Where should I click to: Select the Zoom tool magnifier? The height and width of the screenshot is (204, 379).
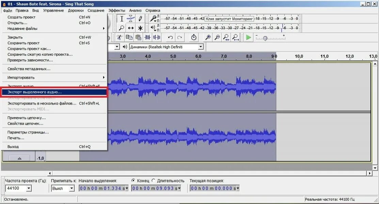tap(122, 28)
